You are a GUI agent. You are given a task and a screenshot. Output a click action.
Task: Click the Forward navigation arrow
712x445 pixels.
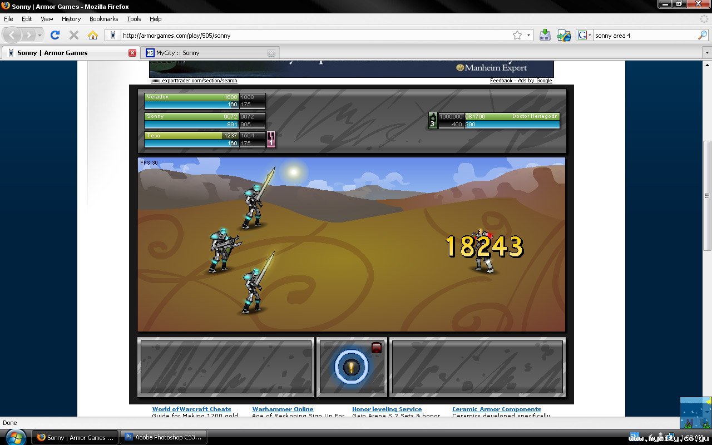pyautogui.click(x=28, y=35)
